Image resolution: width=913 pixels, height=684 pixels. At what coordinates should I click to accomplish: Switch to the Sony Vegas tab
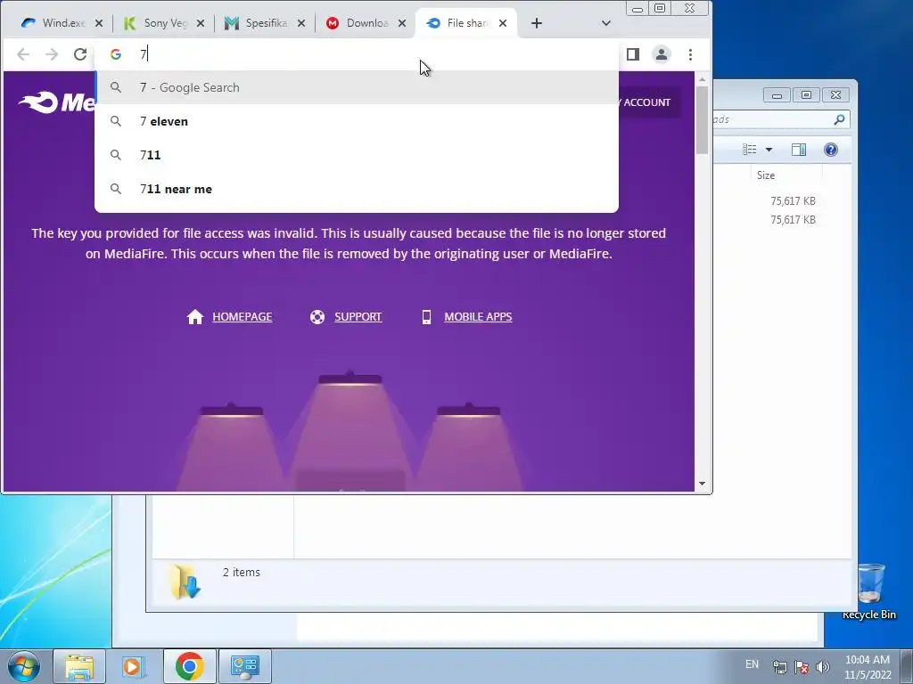coord(157,23)
